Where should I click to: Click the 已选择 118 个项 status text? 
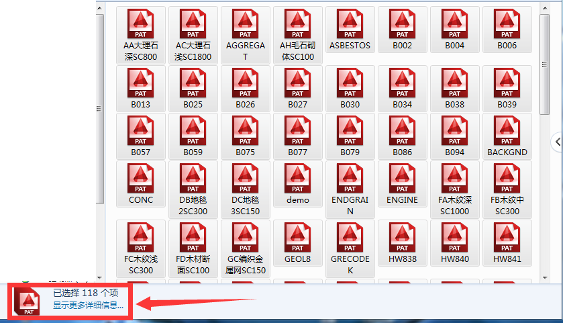point(85,293)
